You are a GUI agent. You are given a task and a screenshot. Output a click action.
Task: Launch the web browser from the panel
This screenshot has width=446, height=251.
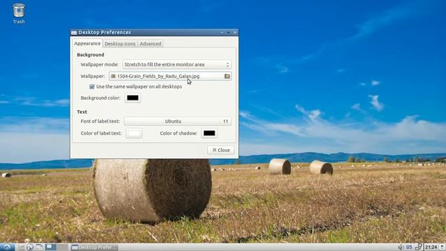coord(30,247)
